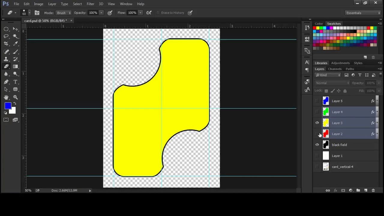
Task: Open the layer blending mode dropdown
Action: click(331, 83)
